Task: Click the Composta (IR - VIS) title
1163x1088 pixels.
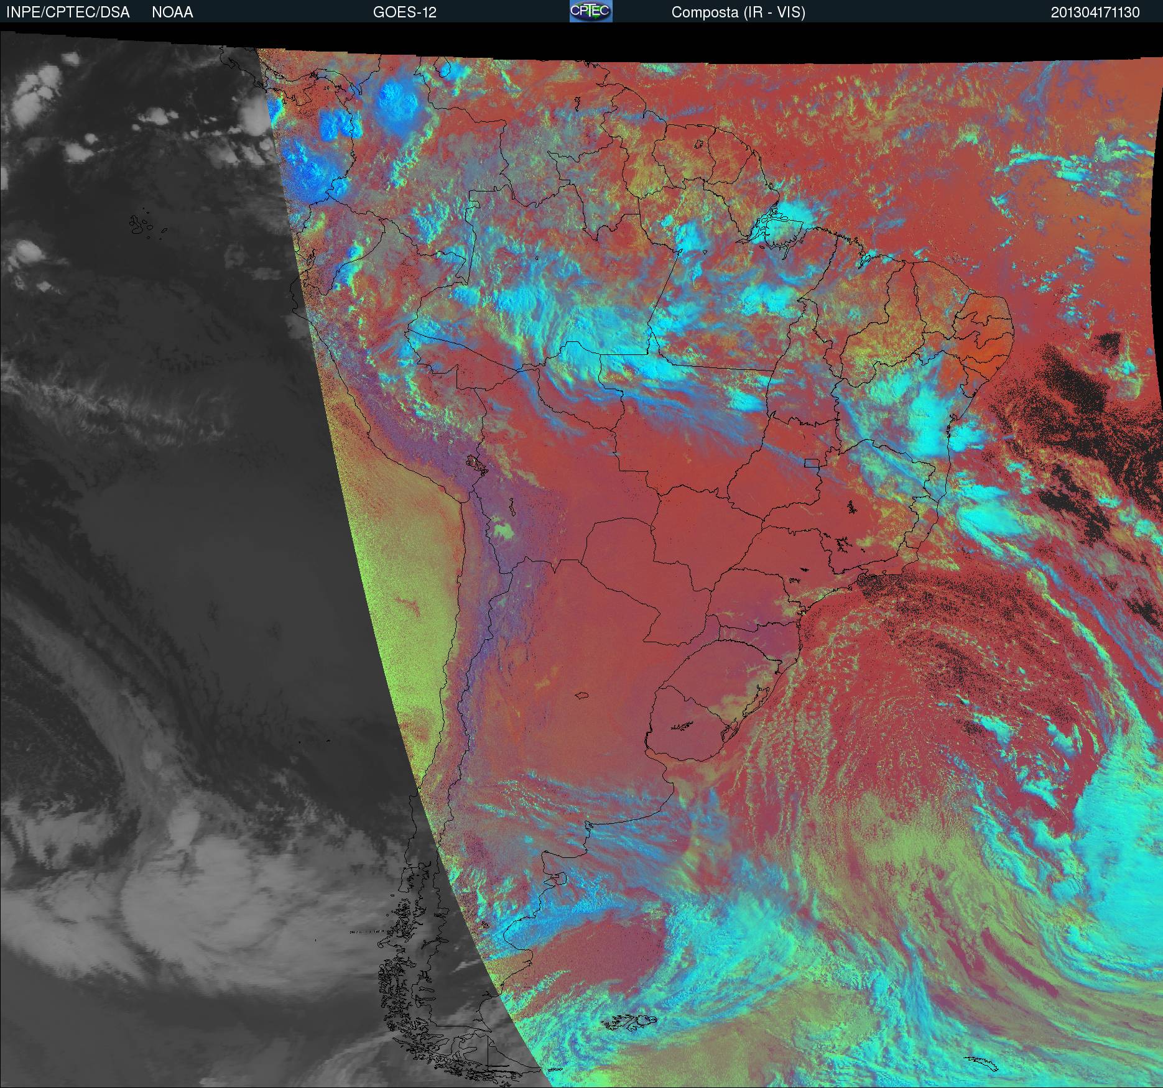Action: [x=738, y=12]
